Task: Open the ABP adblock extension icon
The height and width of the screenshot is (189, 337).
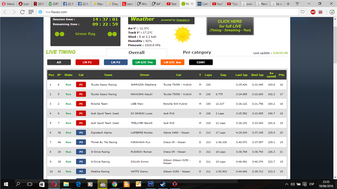Action: [x=313, y=12]
